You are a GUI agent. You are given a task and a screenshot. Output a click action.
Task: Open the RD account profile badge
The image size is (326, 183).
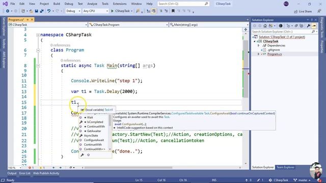(x=286, y=4)
